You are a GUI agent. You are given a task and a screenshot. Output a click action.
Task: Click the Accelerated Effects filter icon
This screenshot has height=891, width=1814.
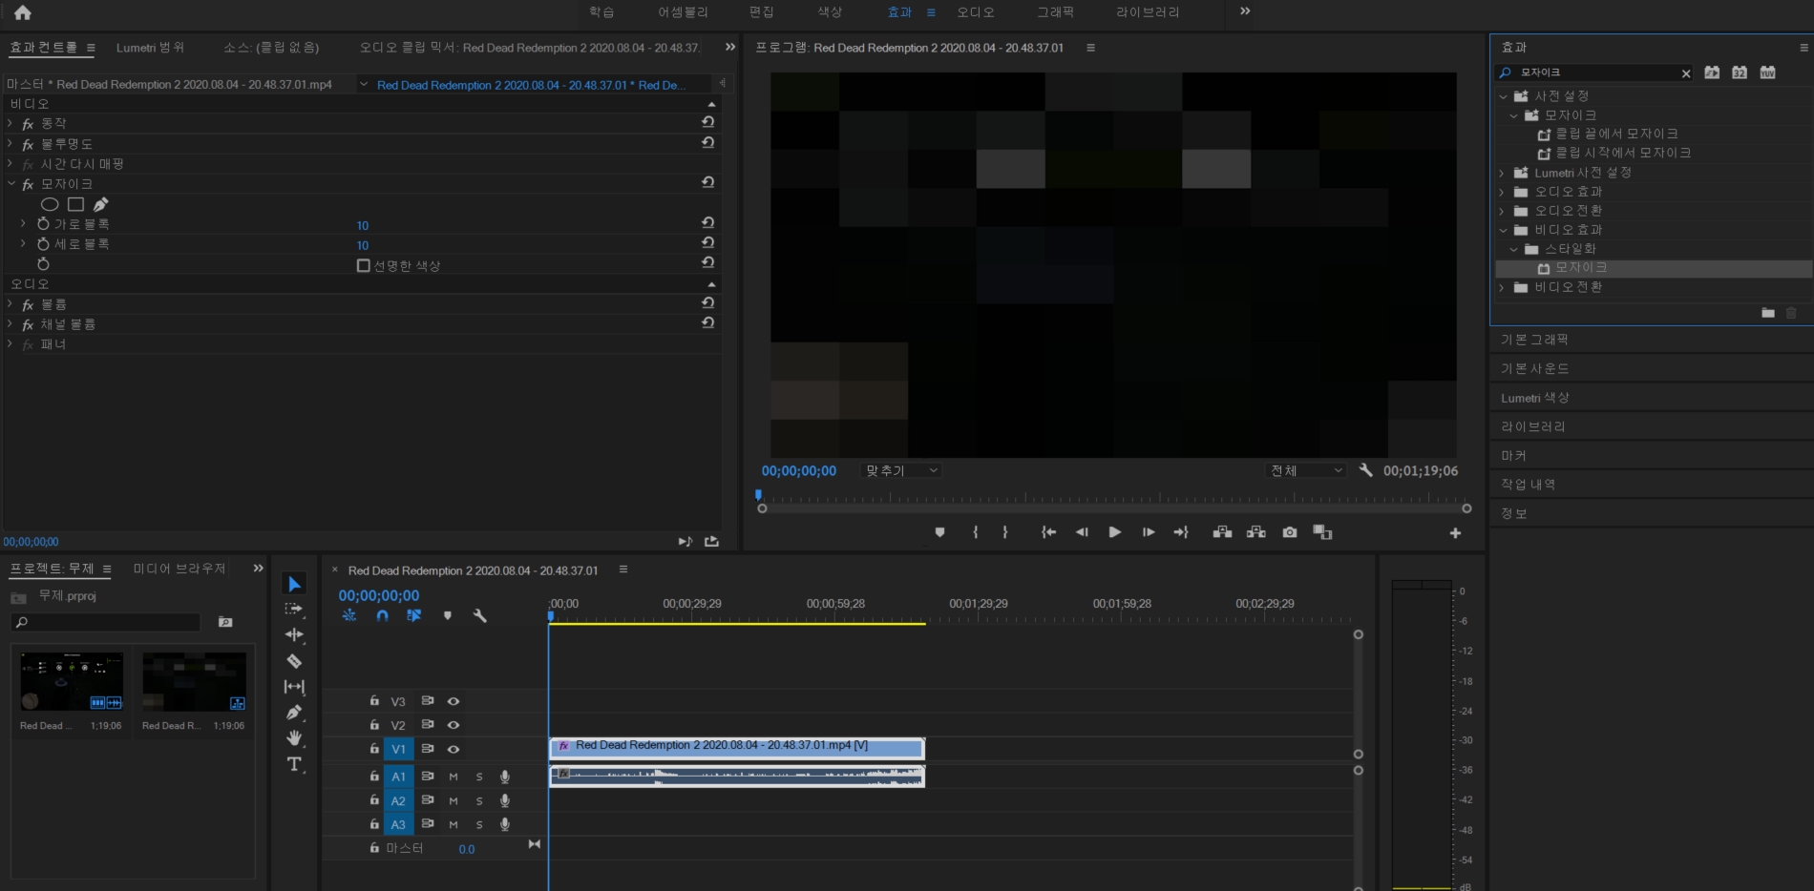click(x=1712, y=73)
